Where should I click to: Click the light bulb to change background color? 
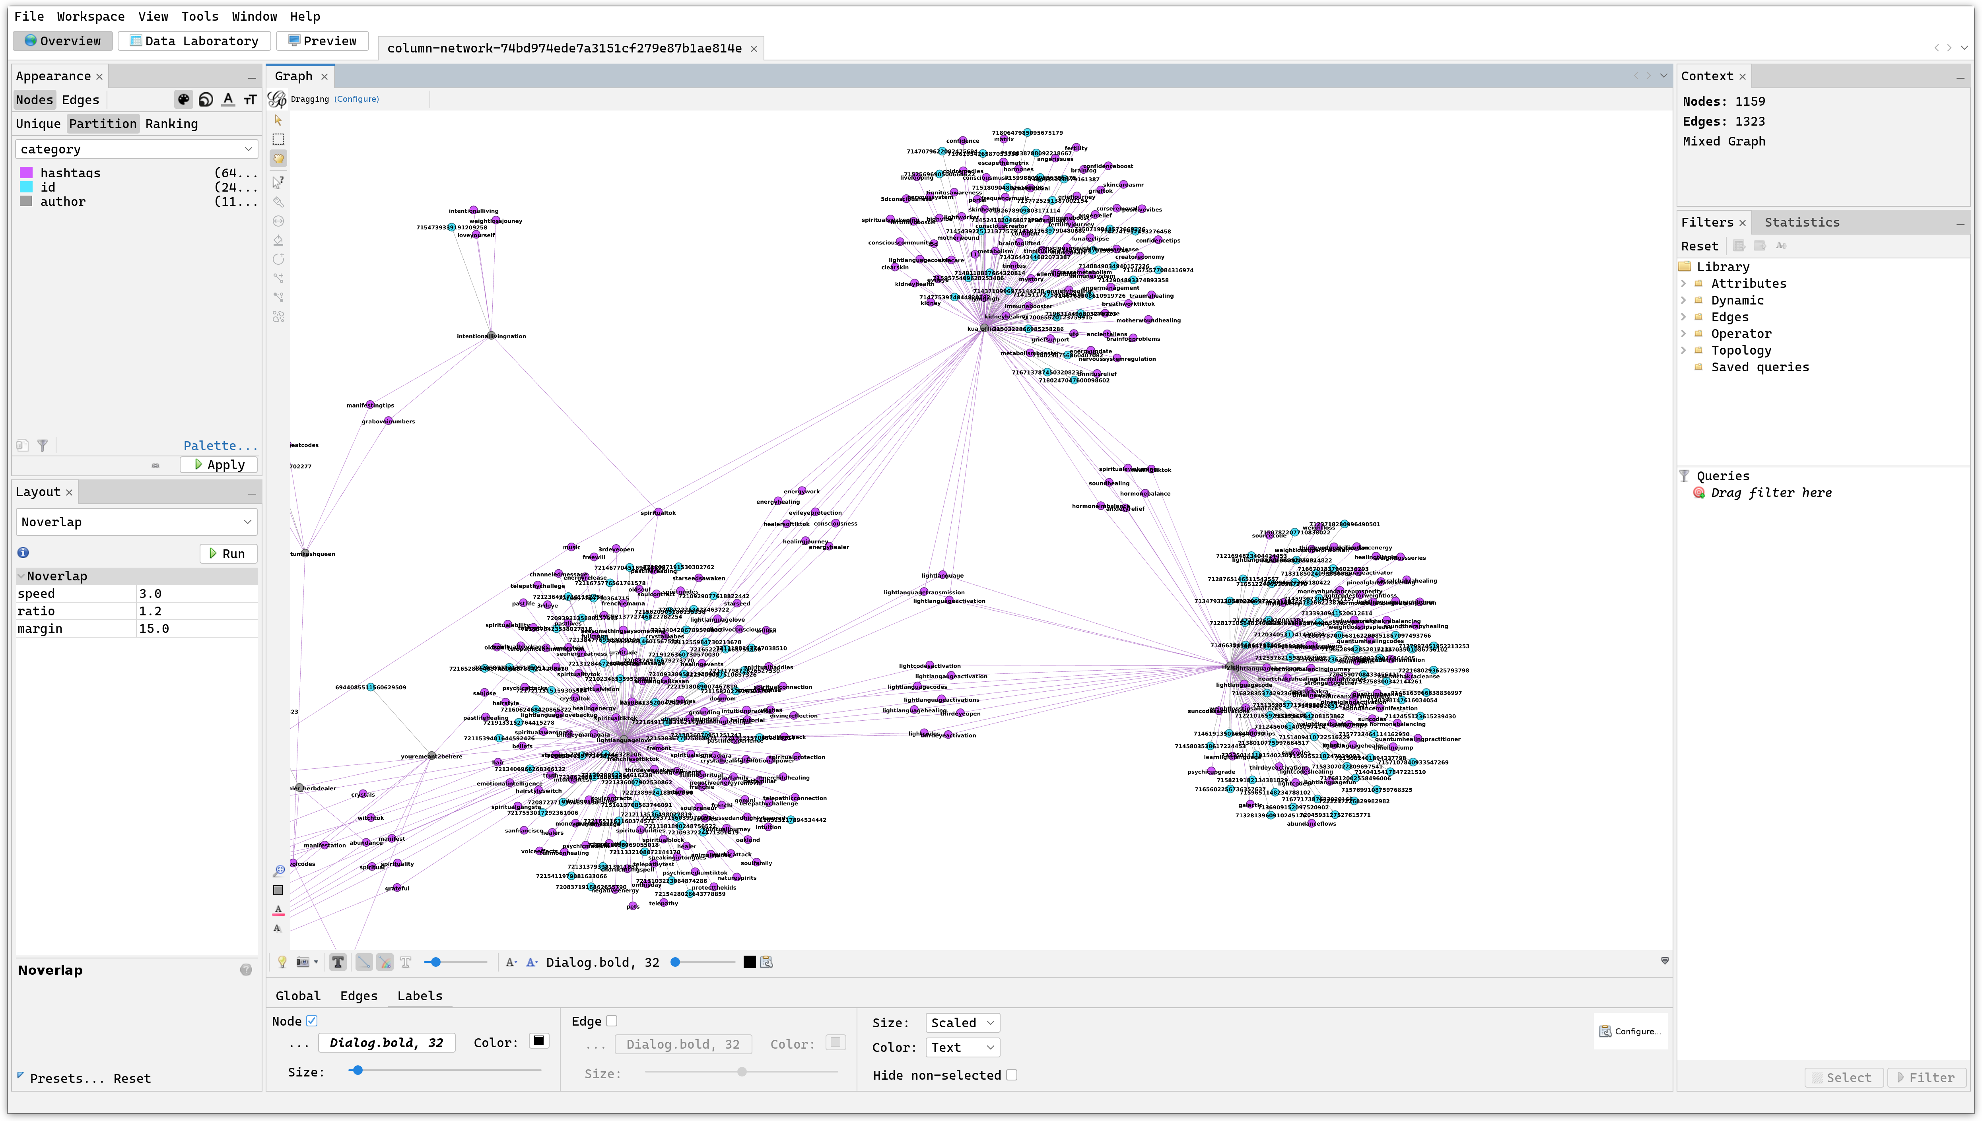pos(282,962)
